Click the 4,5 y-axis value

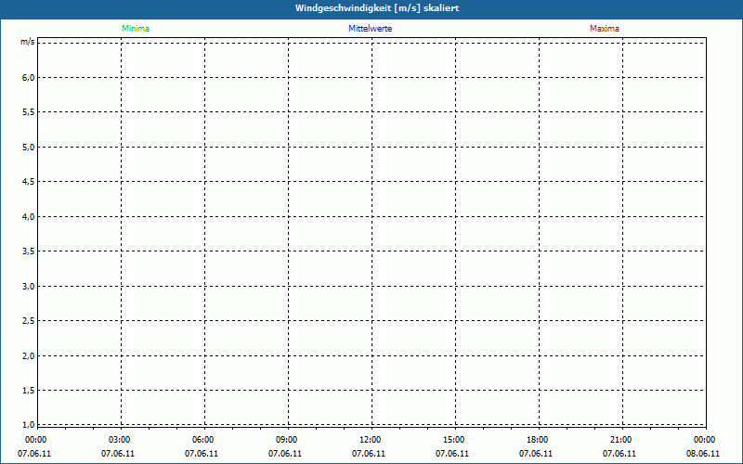(29, 182)
